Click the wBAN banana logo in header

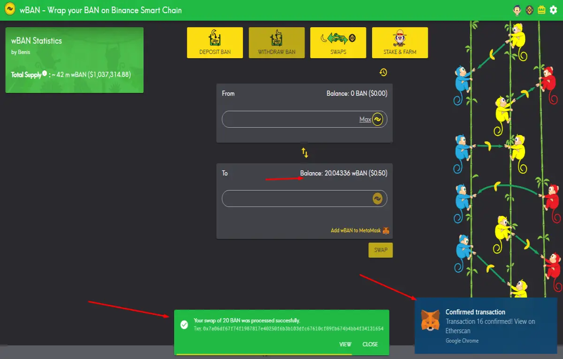click(x=9, y=9)
